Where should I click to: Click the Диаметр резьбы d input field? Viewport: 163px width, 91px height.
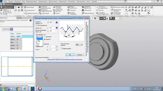52,22
